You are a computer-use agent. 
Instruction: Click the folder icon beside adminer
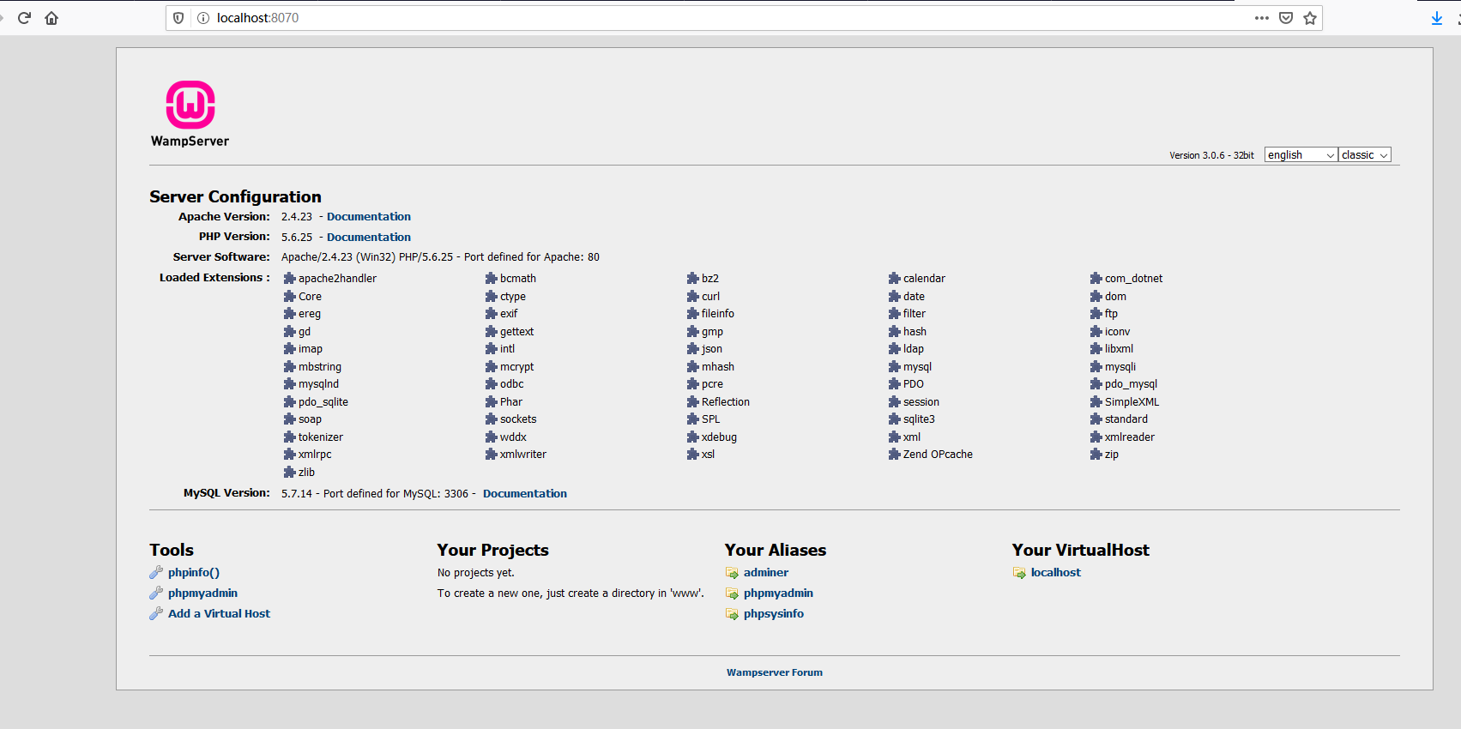732,573
